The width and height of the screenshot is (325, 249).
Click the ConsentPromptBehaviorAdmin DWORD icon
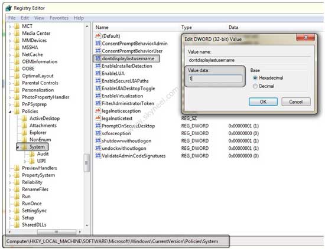click(x=98, y=43)
